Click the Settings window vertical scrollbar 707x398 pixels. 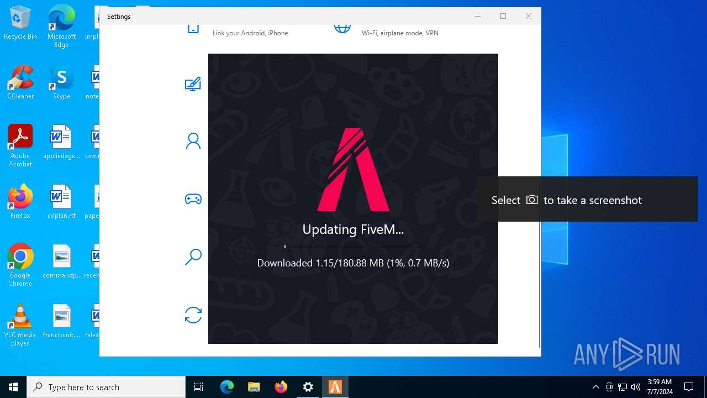click(x=540, y=265)
